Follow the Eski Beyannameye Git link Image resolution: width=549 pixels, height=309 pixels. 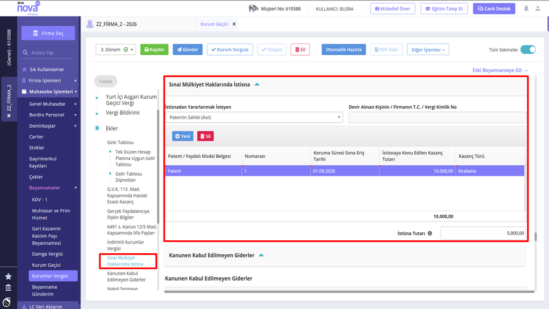500,70
